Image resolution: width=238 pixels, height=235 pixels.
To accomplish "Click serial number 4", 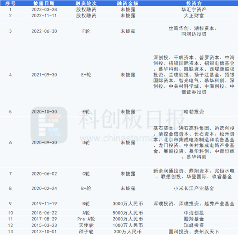I will coord(10,75).
